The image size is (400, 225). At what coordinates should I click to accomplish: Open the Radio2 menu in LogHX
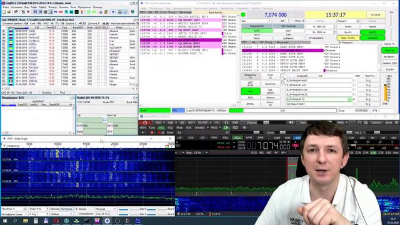42,7
